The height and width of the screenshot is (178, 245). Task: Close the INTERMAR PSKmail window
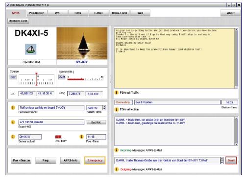(239, 5)
